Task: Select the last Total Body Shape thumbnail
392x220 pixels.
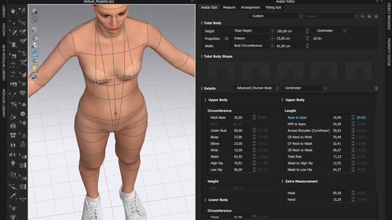Action: [x=358, y=71]
